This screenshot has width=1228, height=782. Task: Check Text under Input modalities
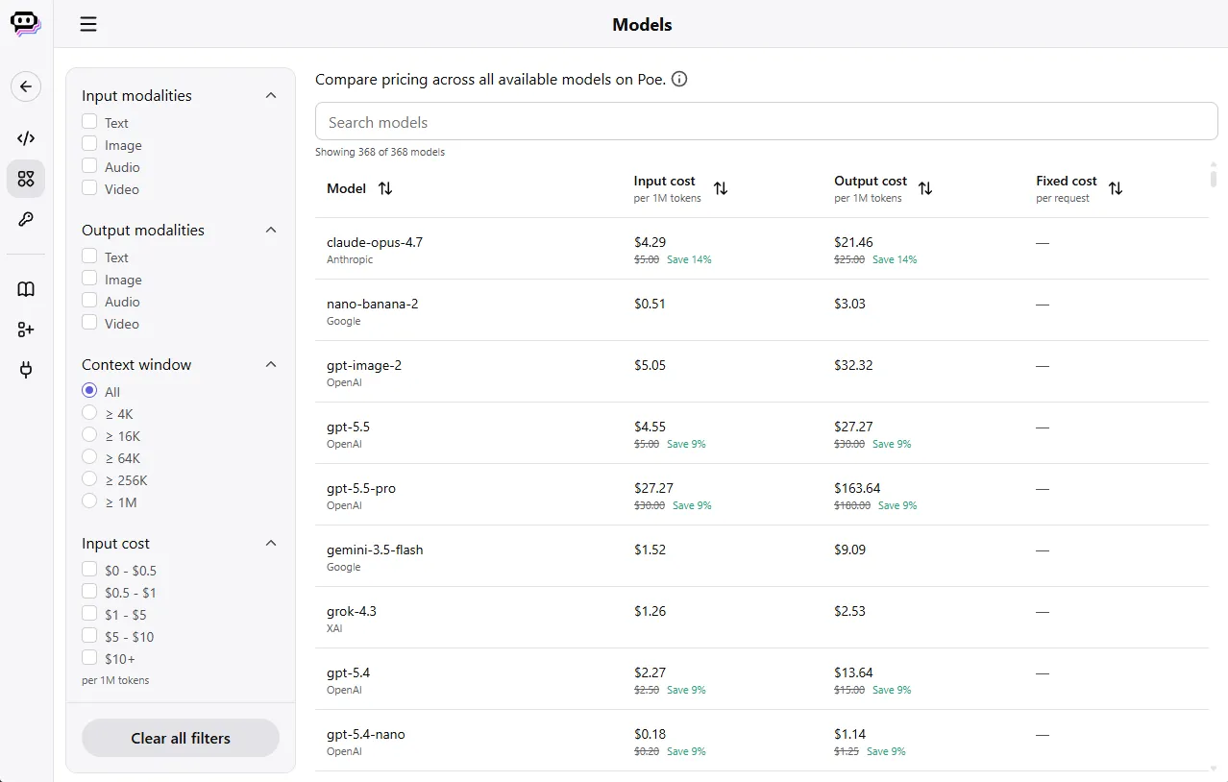(89, 122)
